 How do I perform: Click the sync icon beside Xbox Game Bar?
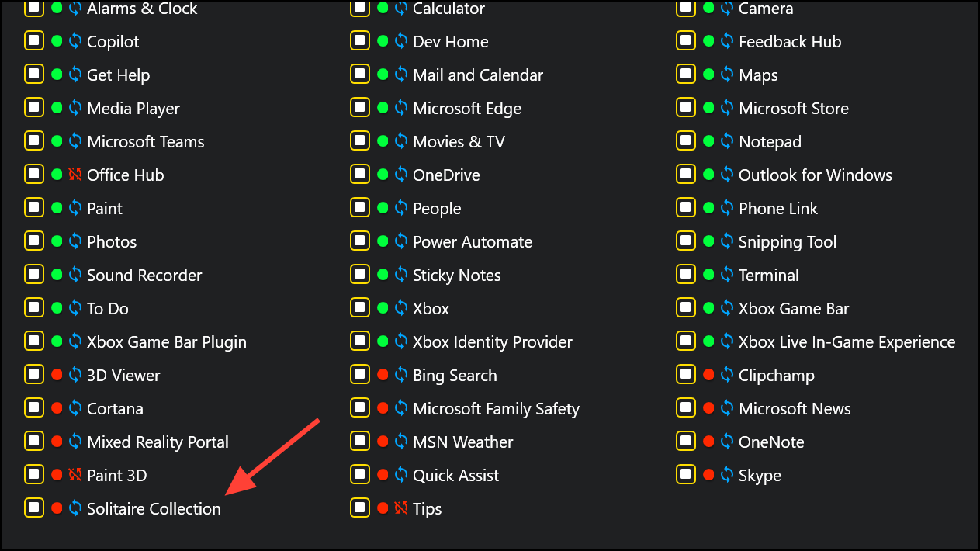click(727, 309)
